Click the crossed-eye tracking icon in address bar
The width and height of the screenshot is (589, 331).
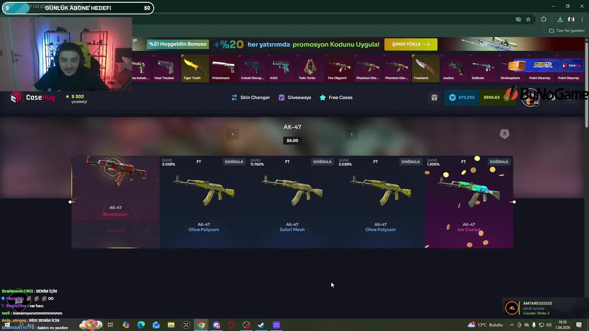tap(518, 19)
